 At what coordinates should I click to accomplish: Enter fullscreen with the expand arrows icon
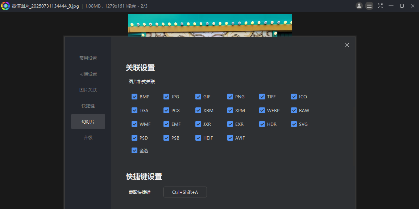pyautogui.click(x=380, y=6)
